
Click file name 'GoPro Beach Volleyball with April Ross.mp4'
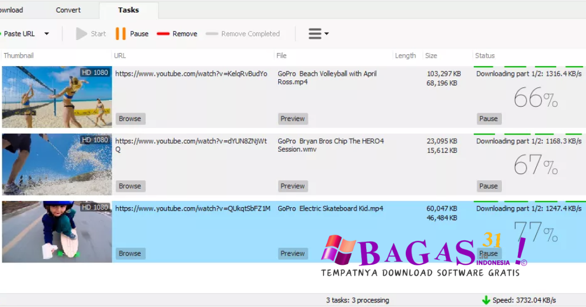[327, 78]
